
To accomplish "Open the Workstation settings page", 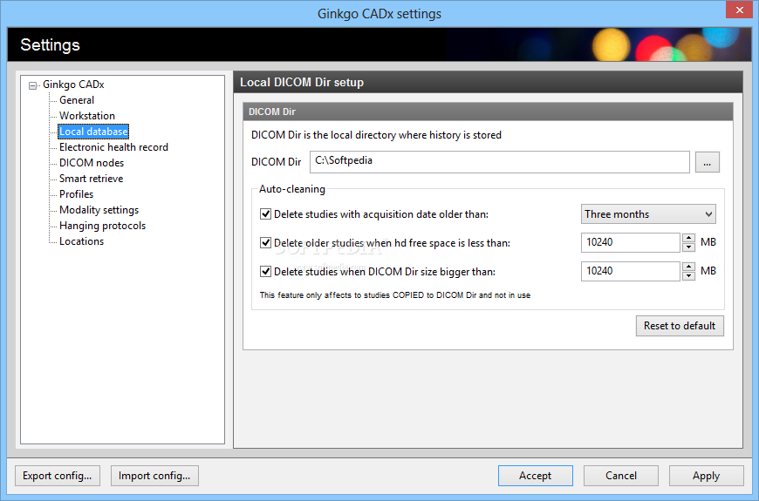I will tap(87, 116).
